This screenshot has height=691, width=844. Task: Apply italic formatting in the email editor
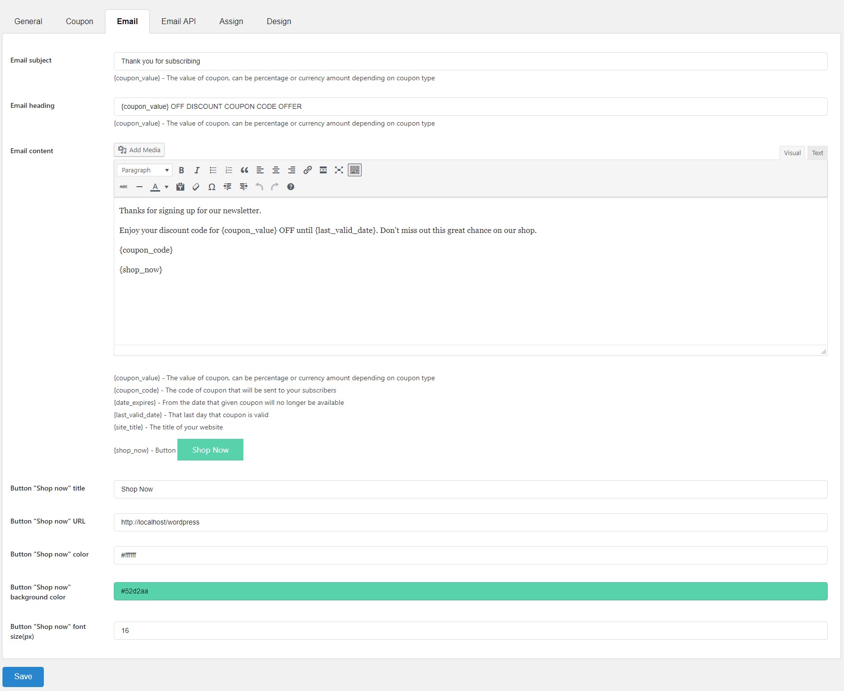tap(197, 170)
